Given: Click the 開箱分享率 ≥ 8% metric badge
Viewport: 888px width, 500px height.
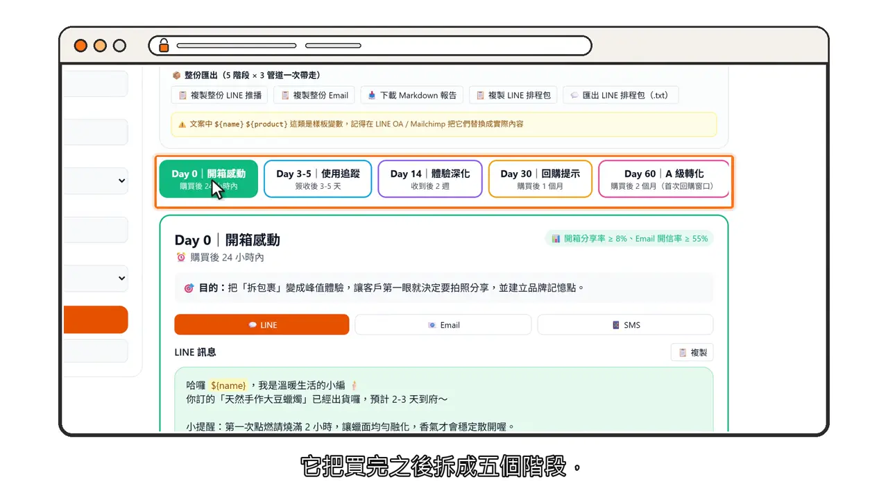Looking at the screenshot, I should click(x=629, y=238).
